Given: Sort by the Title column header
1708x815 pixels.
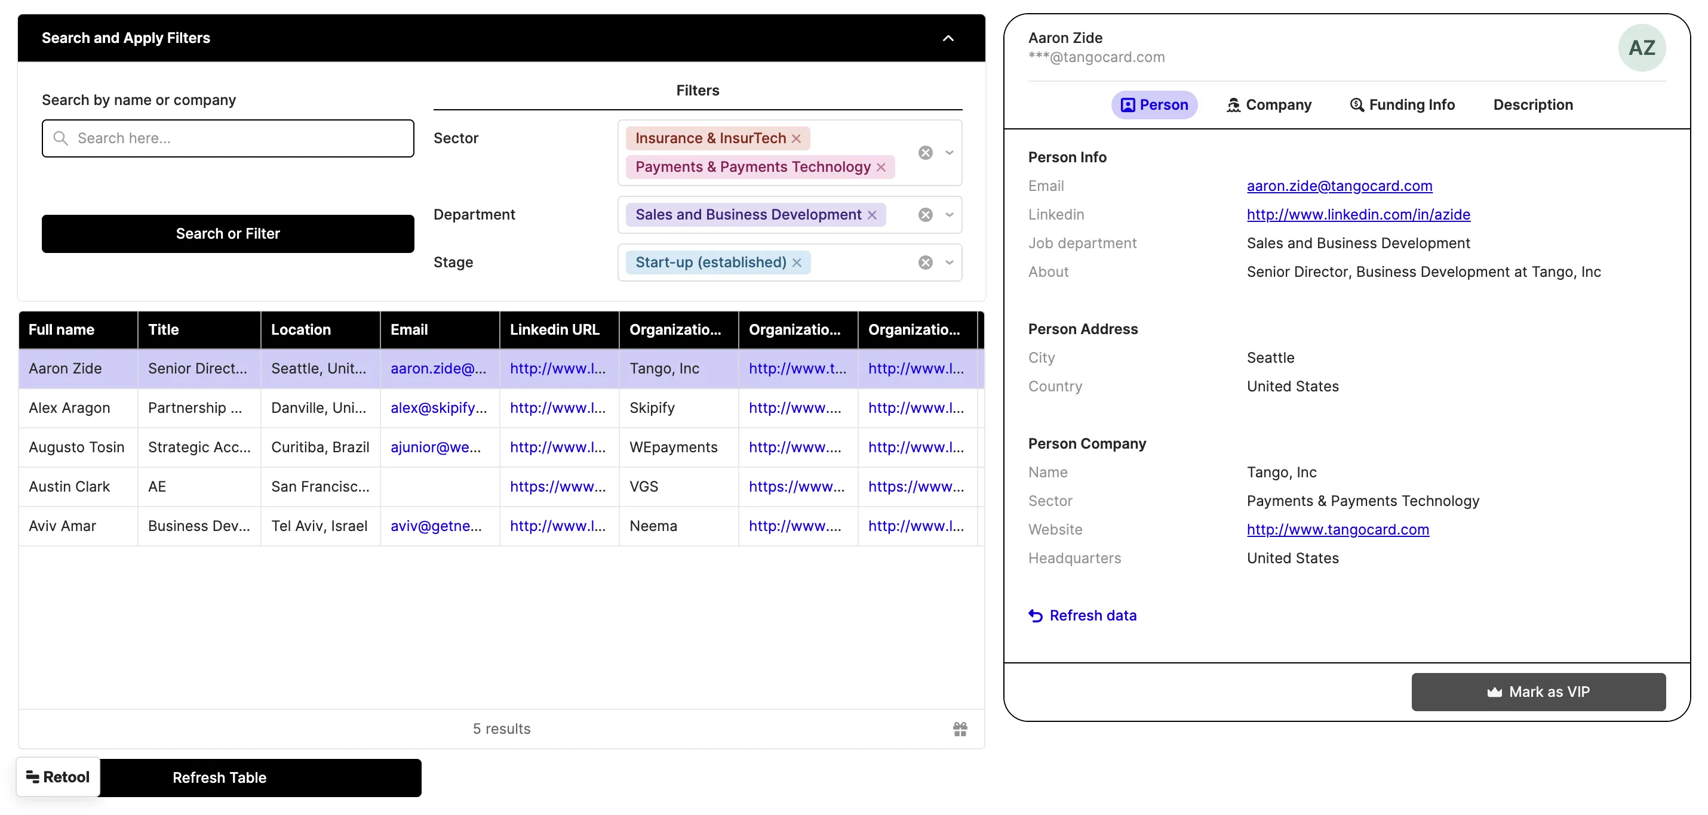Looking at the screenshot, I should click(x=199, y=330).
